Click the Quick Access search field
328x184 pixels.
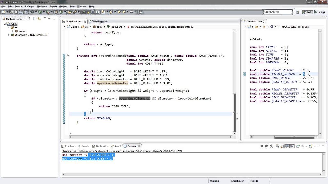coord(278,12)
